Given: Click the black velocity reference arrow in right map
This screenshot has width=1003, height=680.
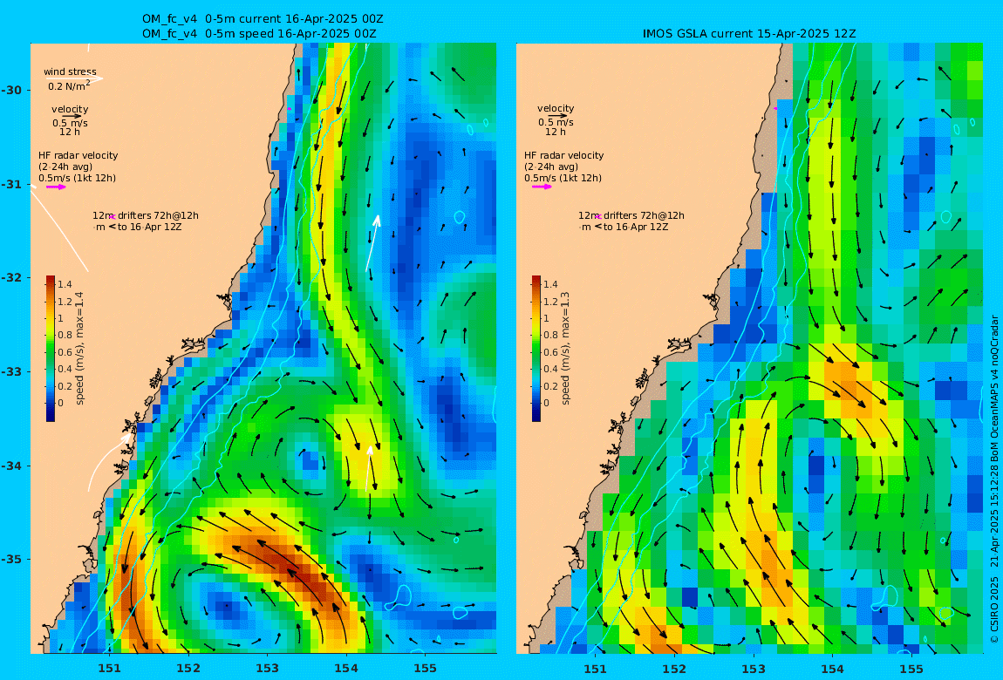Looking at the screenshot, I should [557, 116].
